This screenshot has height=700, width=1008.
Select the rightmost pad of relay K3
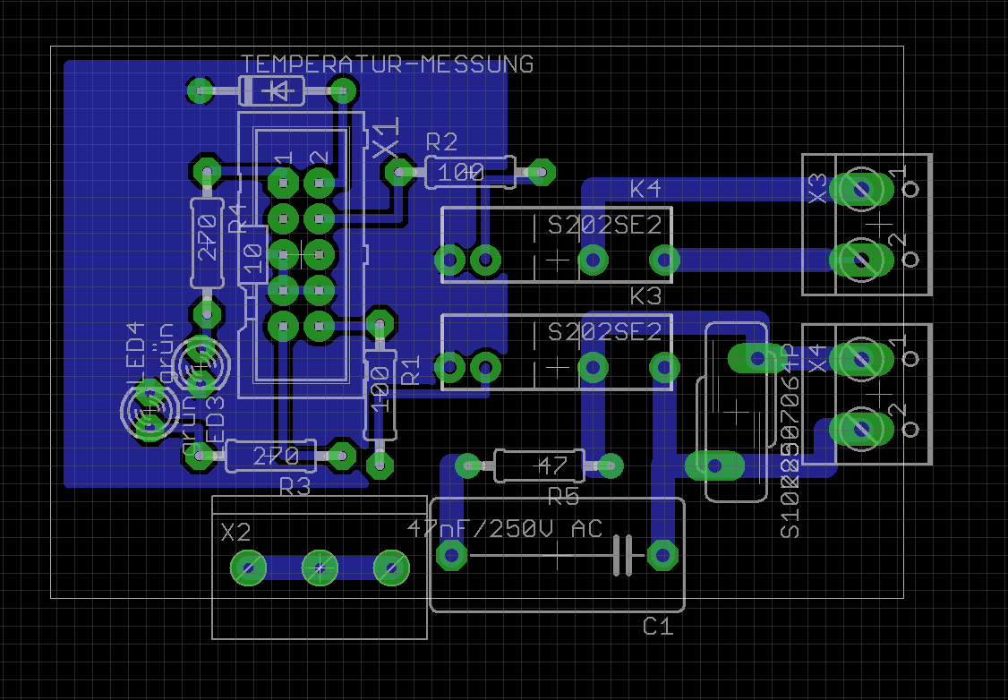click(664, 368)
